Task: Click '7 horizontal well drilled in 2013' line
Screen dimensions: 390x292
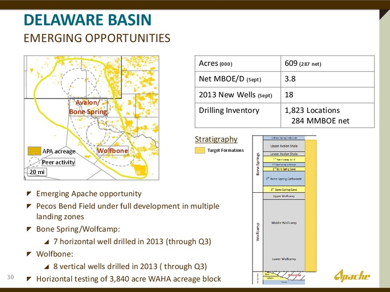Action: (x=132, y=241)
